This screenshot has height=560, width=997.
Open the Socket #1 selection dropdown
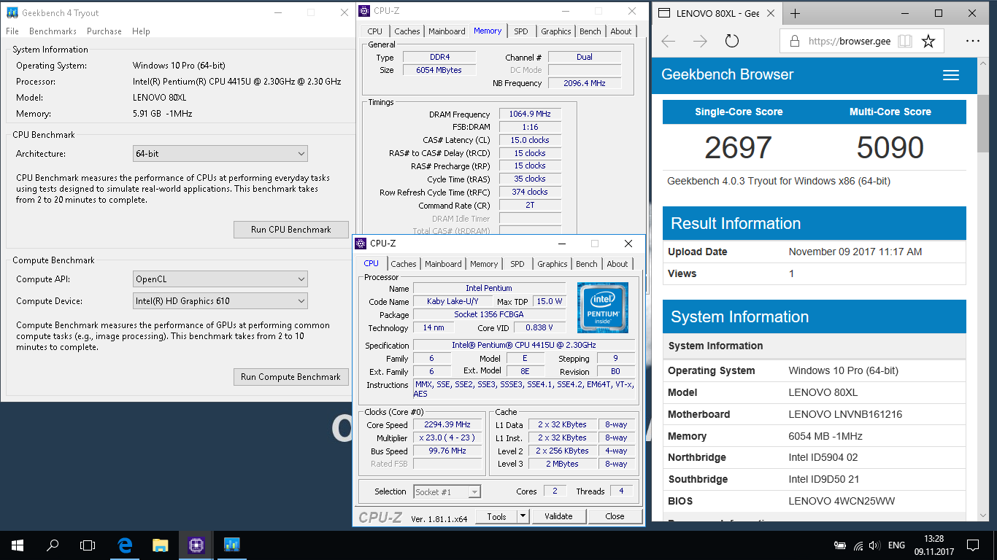[x=447, y=492]
